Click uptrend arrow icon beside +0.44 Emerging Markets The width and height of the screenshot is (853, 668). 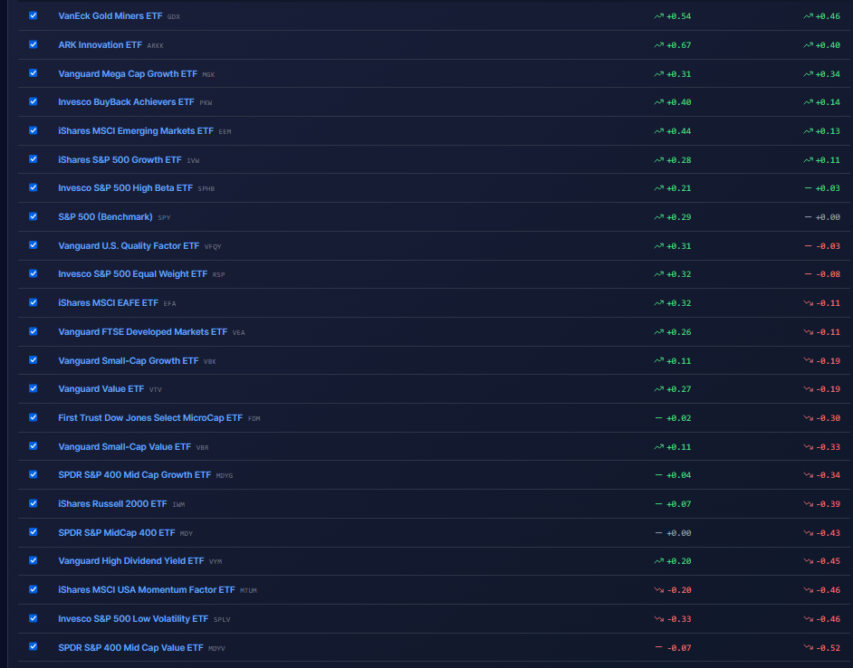(x=658, y=130)
